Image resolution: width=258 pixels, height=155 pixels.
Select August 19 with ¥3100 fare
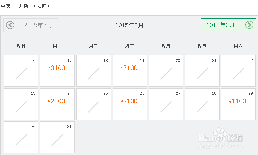coord(130,71)
